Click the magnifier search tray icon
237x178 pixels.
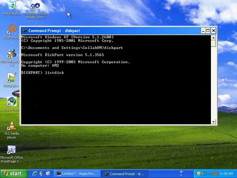coord(215,174)
